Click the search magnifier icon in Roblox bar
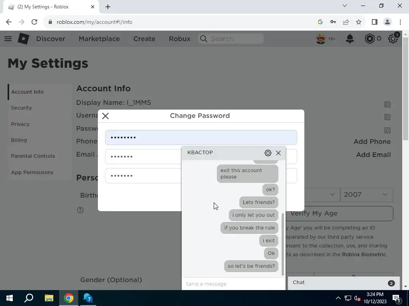Viewport: 409px width, 306px height. pyautogui.click(x=203, y=39)
